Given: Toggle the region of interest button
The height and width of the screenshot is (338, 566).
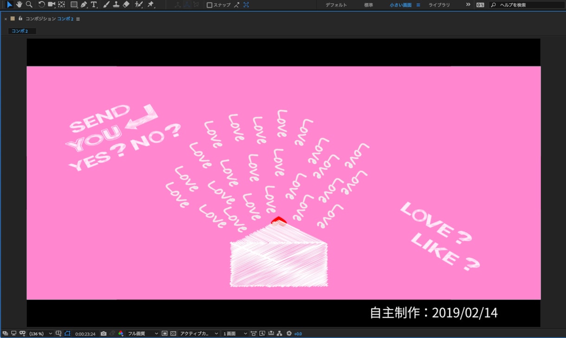Looking at the screenshot, I should pos(67,333).
